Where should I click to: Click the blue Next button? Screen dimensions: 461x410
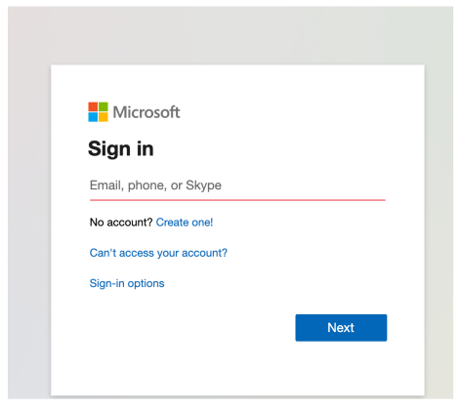[x=341, y=328]
